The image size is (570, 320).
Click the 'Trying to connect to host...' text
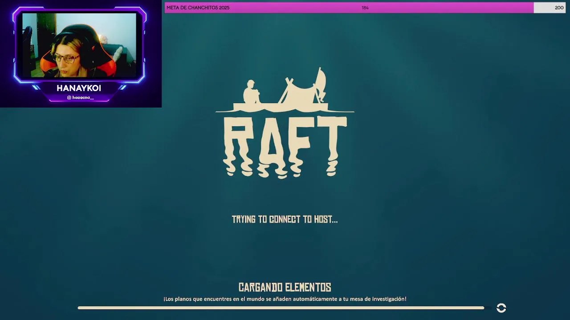[x=285, y=219]
